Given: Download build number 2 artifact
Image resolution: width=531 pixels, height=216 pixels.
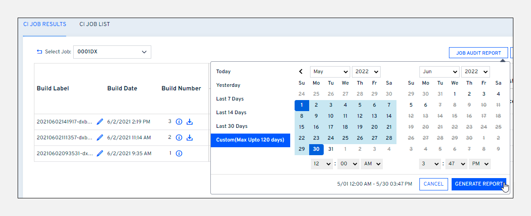Looking at the screenshot, I should [190, 138].
